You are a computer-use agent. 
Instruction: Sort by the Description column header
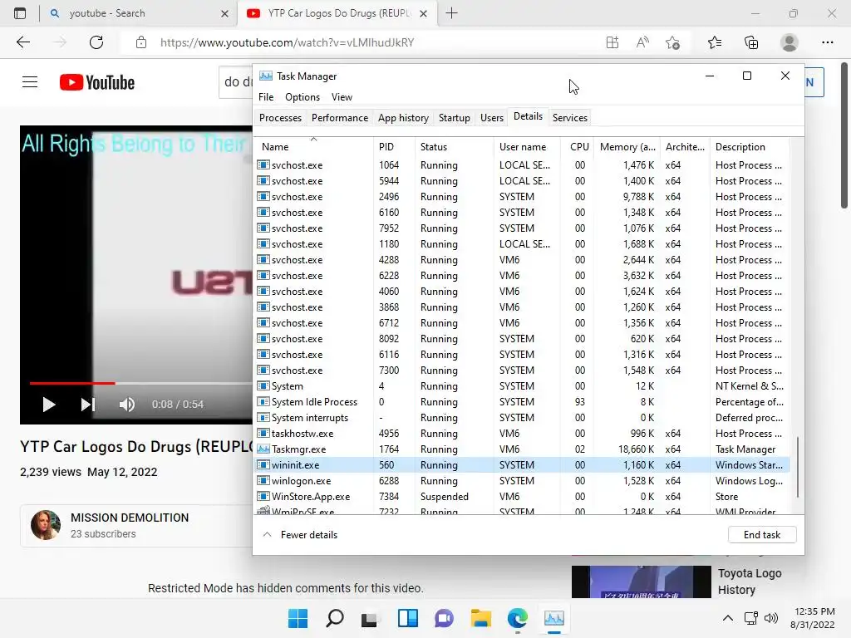tap(750, 146)
